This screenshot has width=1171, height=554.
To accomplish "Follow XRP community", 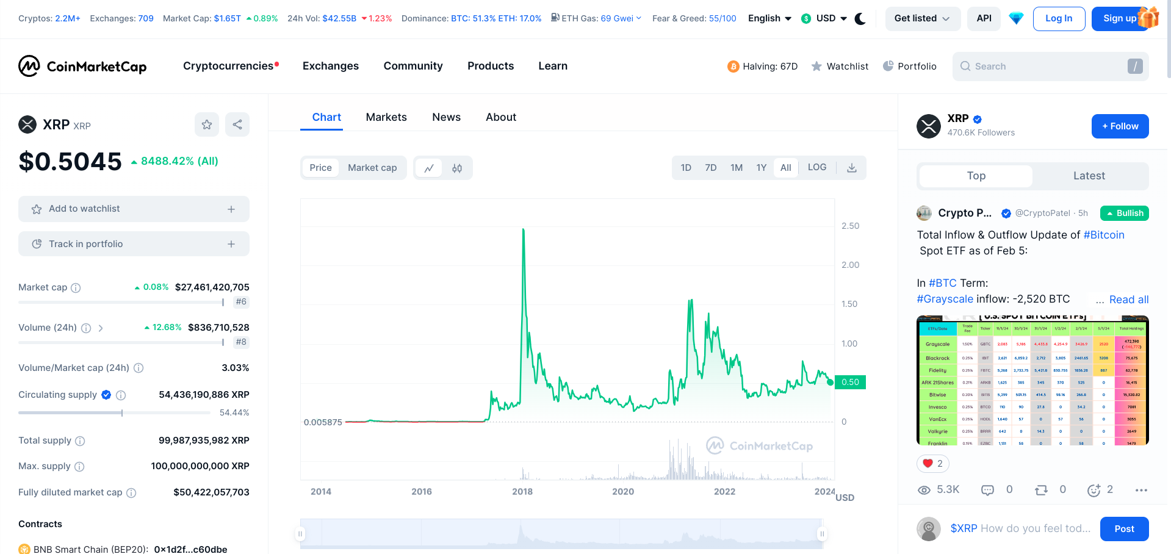I will coord(1120,126).
